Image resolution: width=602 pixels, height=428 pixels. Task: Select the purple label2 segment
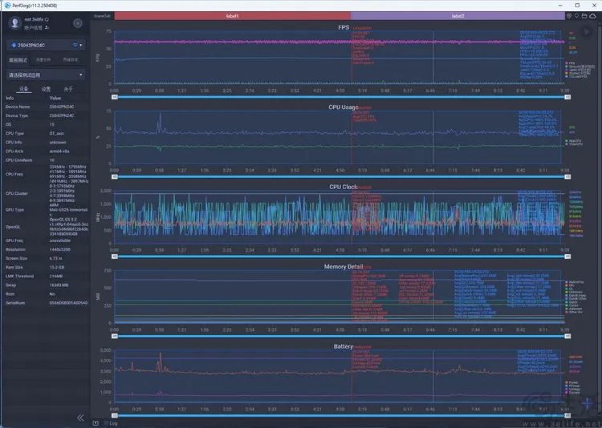(x=458, y=16)
